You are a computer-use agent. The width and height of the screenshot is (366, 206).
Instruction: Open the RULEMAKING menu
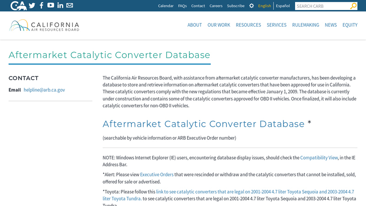tap(306, 25)
